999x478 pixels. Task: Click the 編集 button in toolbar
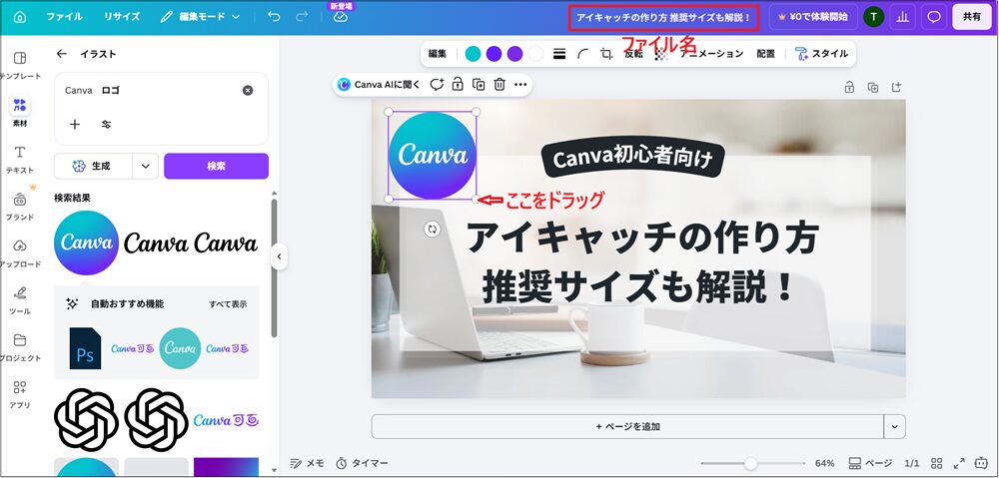438,54
